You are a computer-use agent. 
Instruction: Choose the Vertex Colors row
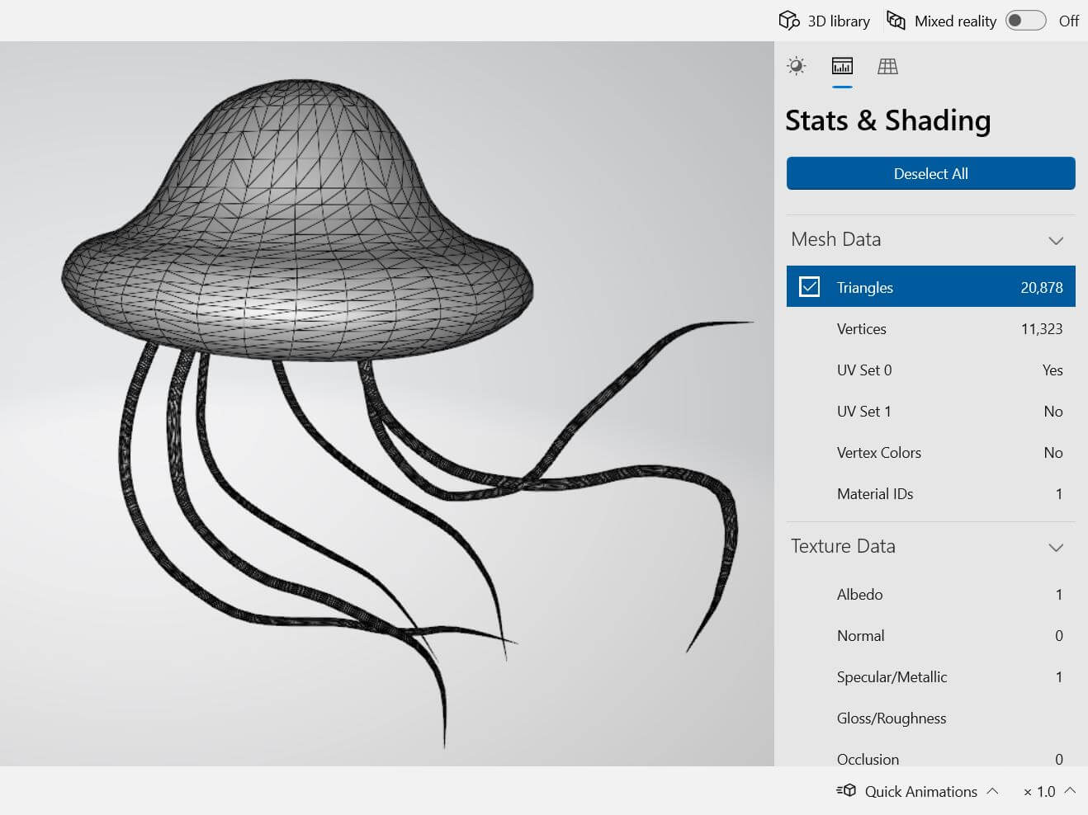tap(930, 452)
